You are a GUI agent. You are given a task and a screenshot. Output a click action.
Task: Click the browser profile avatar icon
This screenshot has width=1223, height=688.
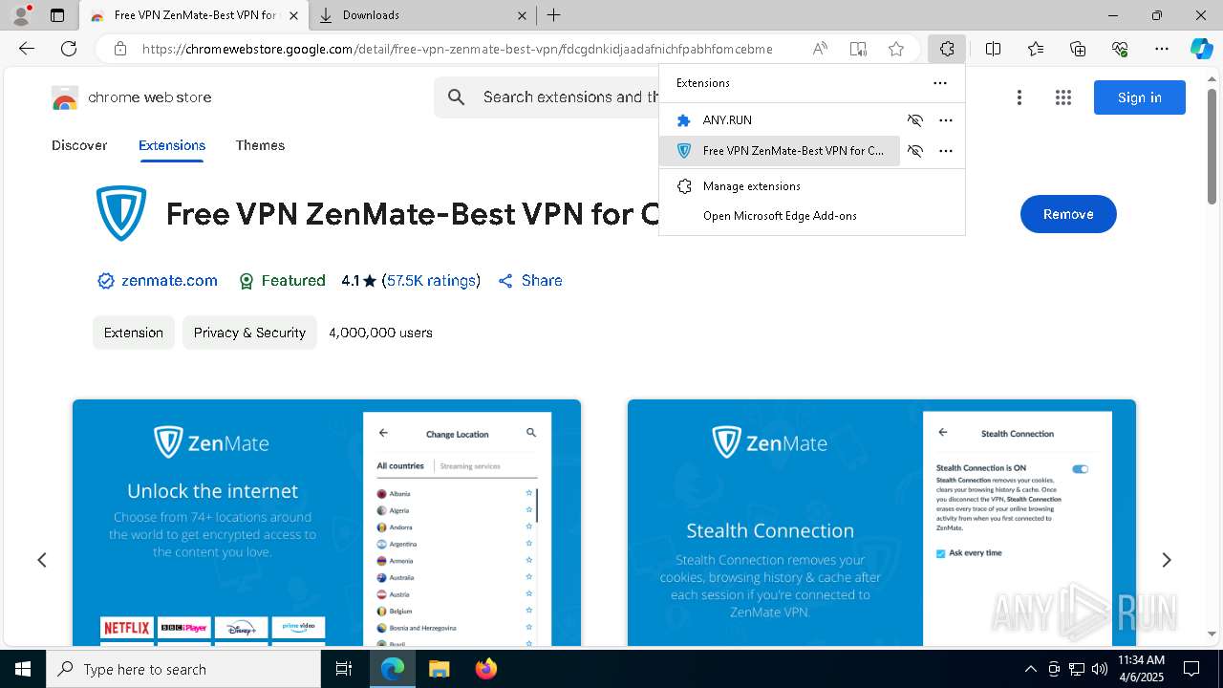(x=21, y=15)
